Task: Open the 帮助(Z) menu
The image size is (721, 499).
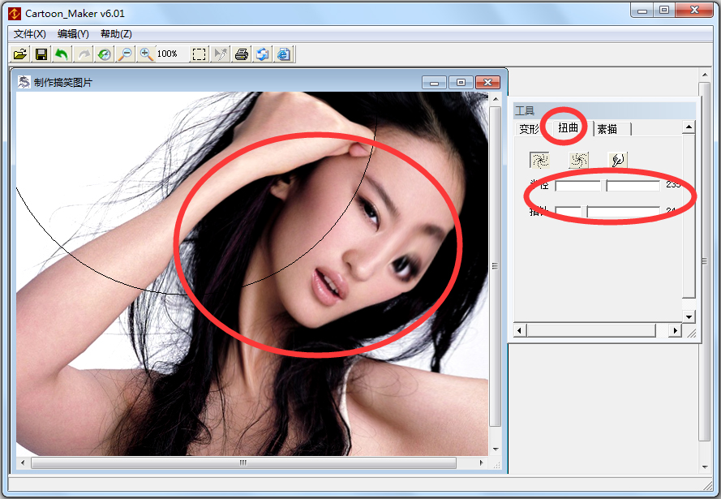Action: click(x=116, y=34)
